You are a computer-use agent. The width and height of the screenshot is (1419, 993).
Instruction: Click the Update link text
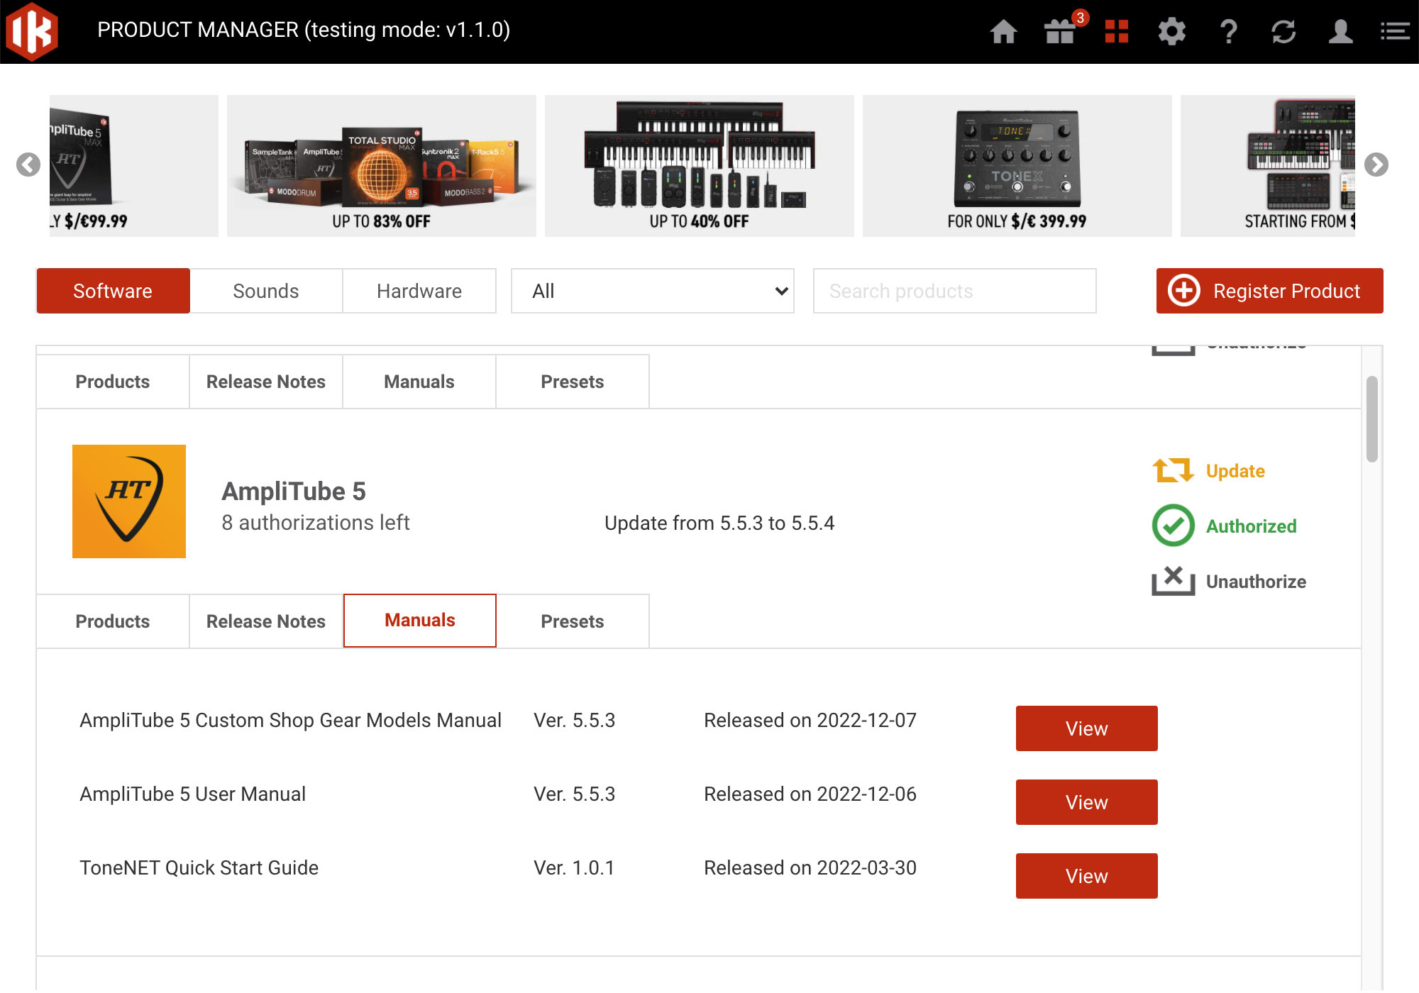click(1235, 471)
